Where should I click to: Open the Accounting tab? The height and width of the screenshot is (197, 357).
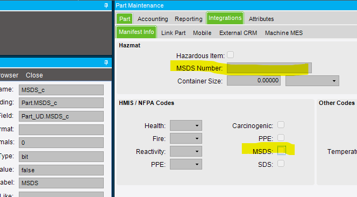[153, 19]
